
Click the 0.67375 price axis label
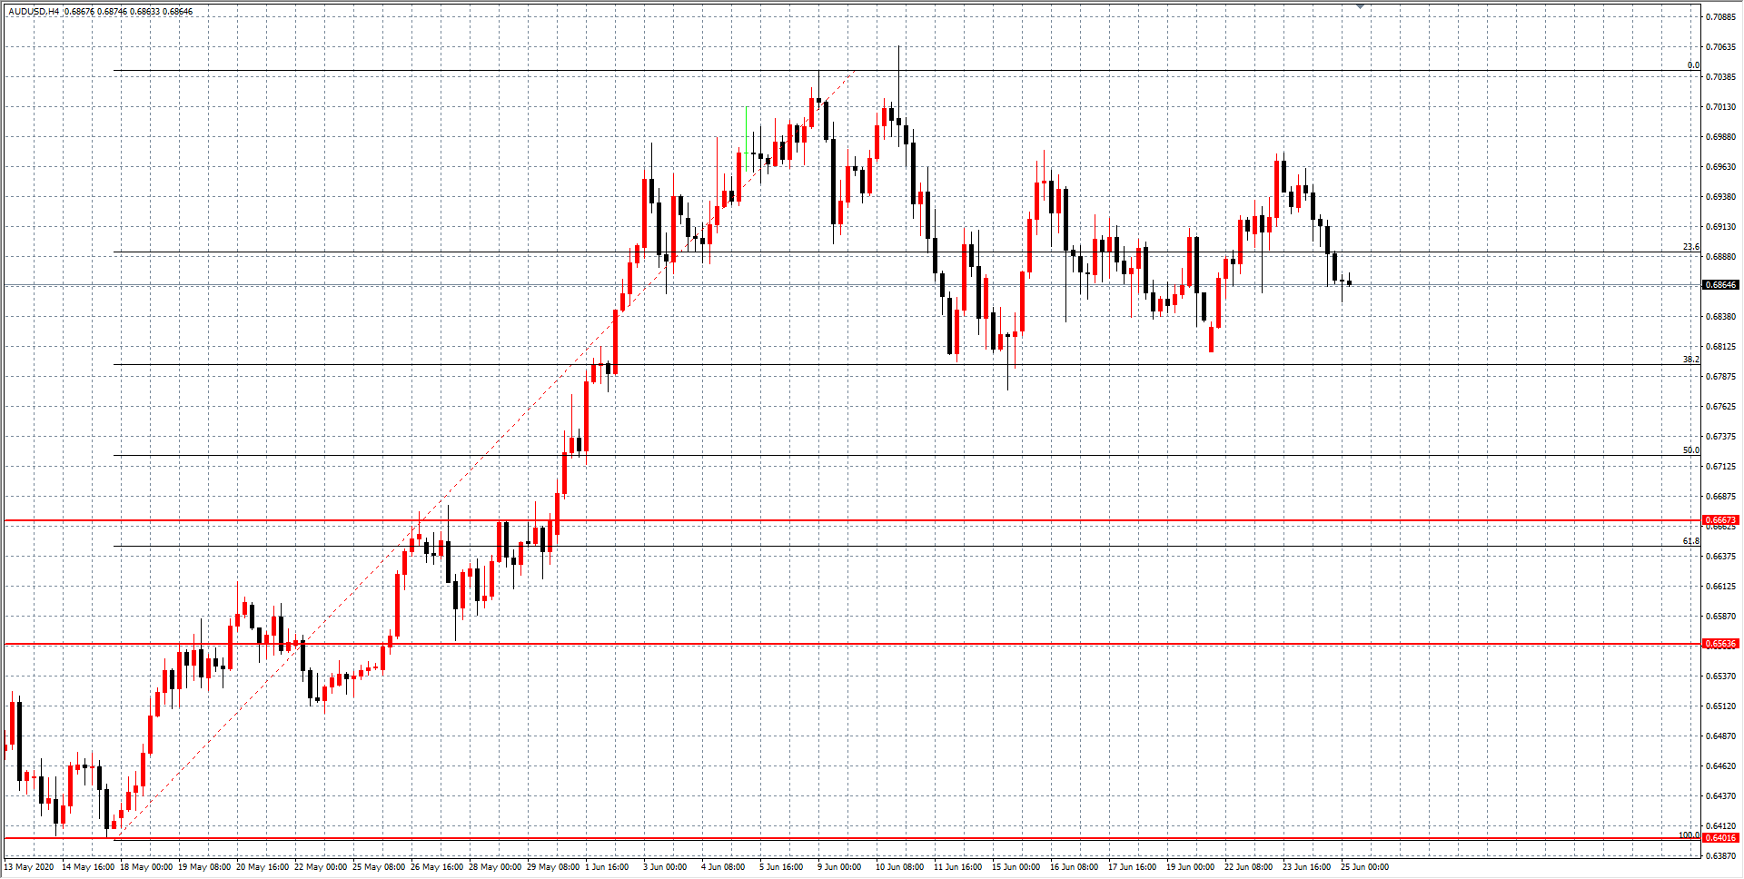coord(1720,437)
